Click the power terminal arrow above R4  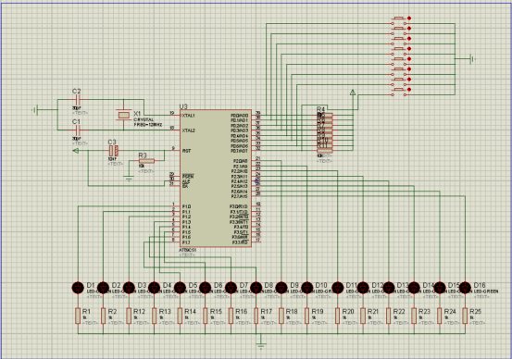[353, 93]
